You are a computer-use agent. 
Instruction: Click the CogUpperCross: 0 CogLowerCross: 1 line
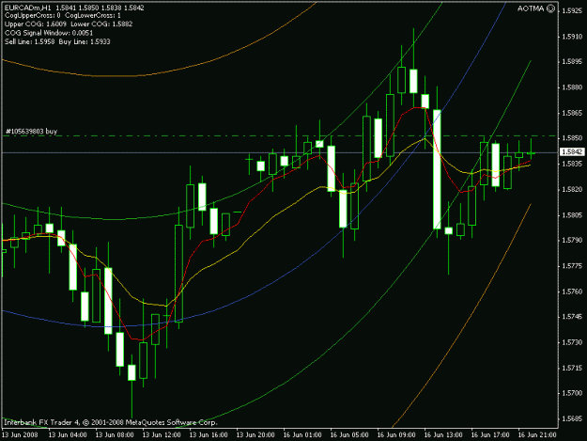coord(63,16)
